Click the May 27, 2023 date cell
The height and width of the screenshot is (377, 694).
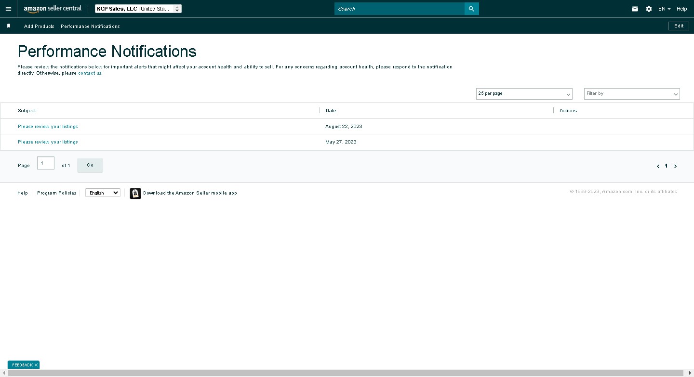(x=341, y=142)
